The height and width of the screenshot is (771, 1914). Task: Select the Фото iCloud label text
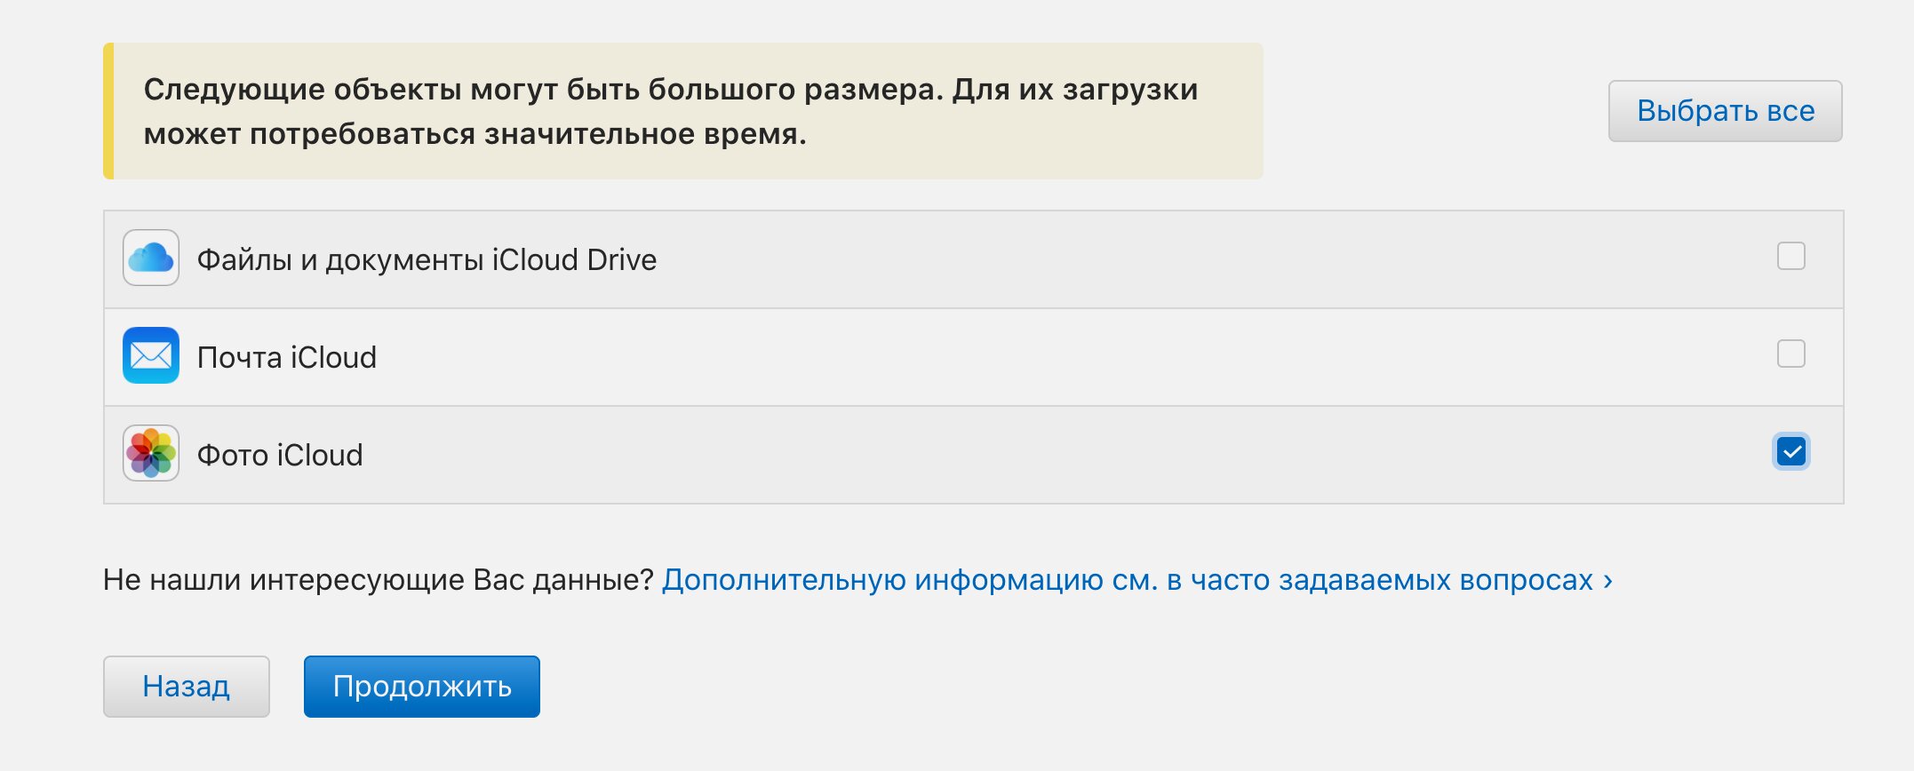[x=280, y=455]
